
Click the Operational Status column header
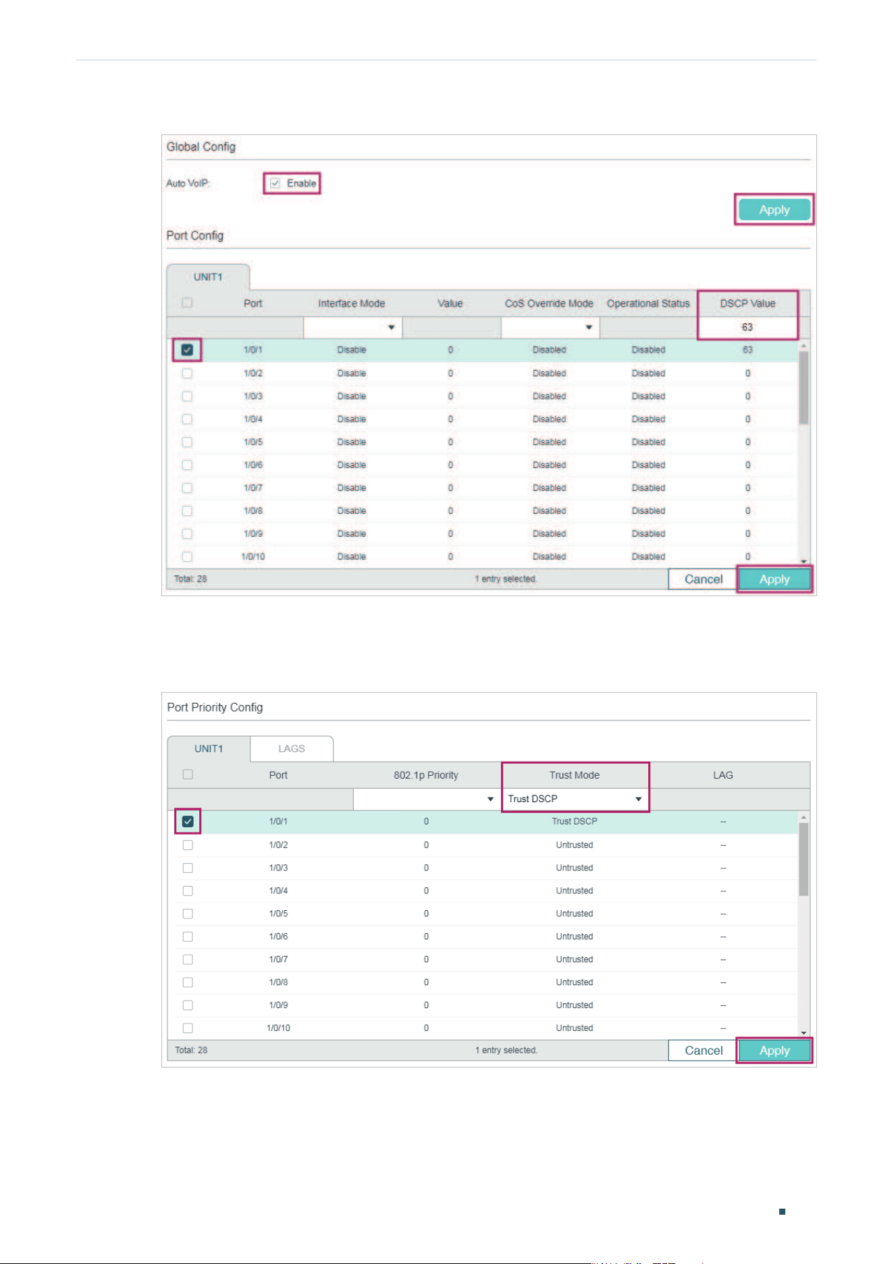[x=648, y=304]
